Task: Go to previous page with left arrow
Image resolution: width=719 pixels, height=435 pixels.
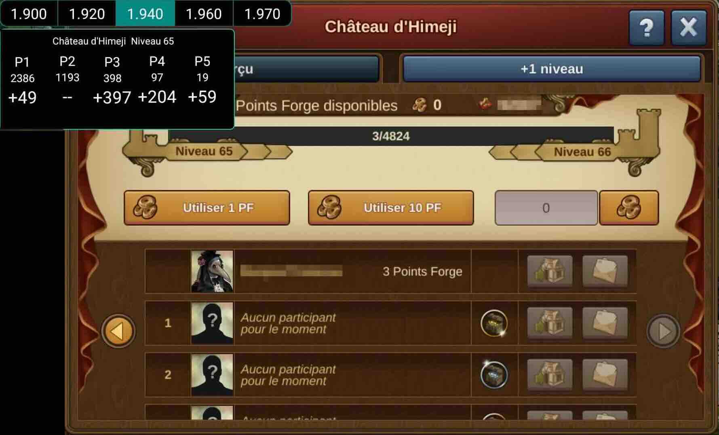Action: [x=118, y=331]
